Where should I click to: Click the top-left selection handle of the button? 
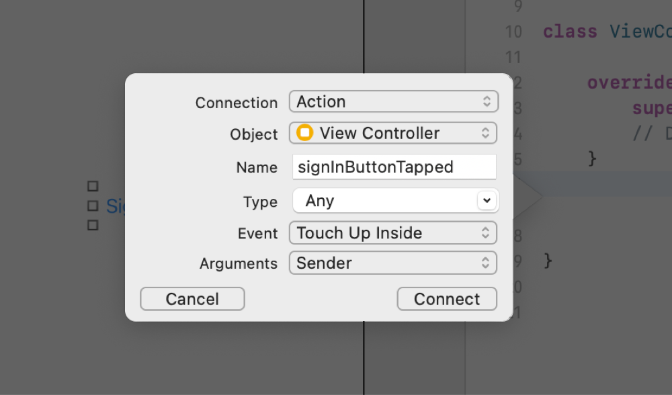[x=92, y=185]
